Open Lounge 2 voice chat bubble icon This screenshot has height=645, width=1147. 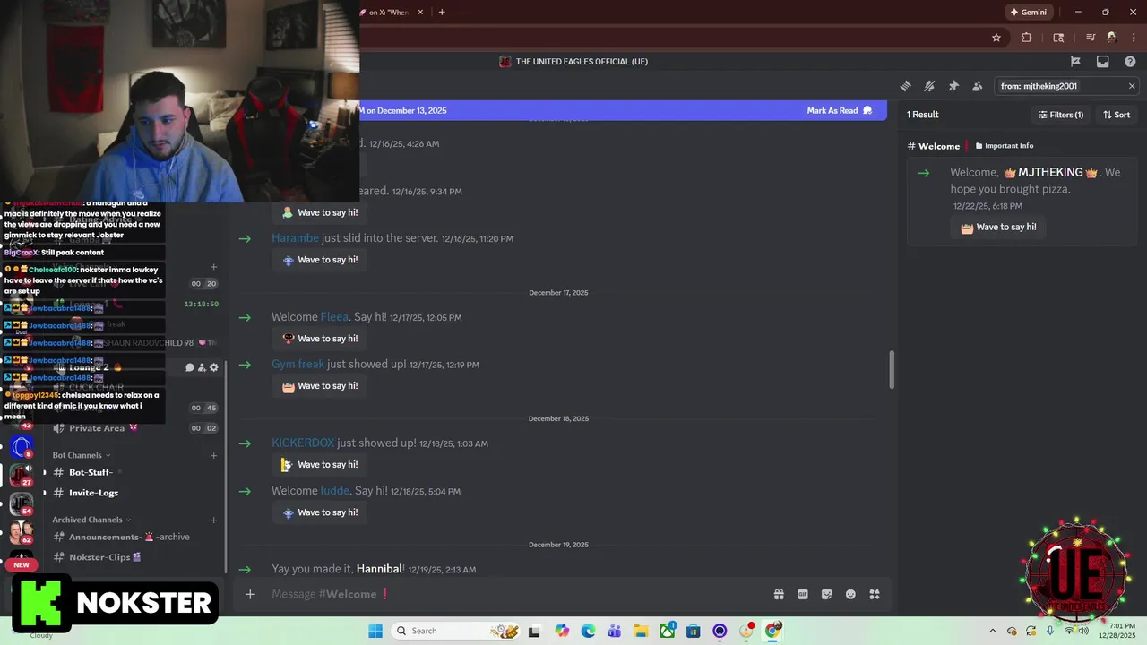pos(189,367)
